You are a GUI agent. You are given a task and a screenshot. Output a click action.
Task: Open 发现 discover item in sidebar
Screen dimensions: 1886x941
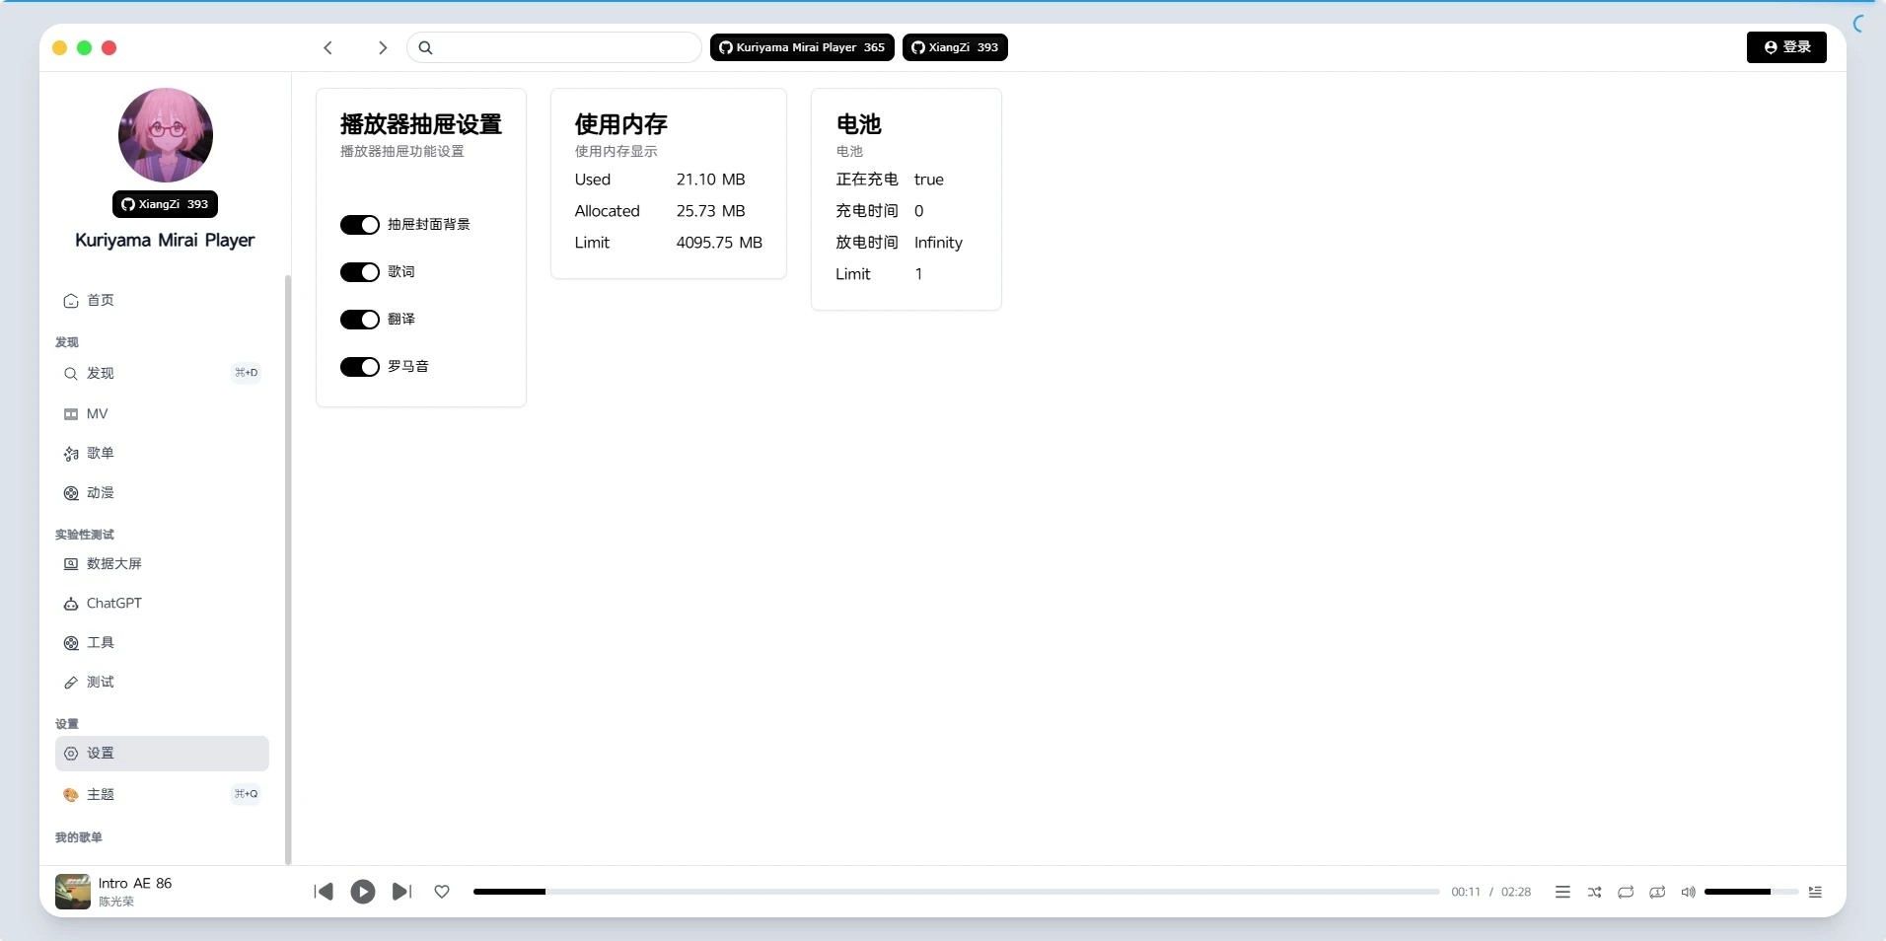click(162, 373)
